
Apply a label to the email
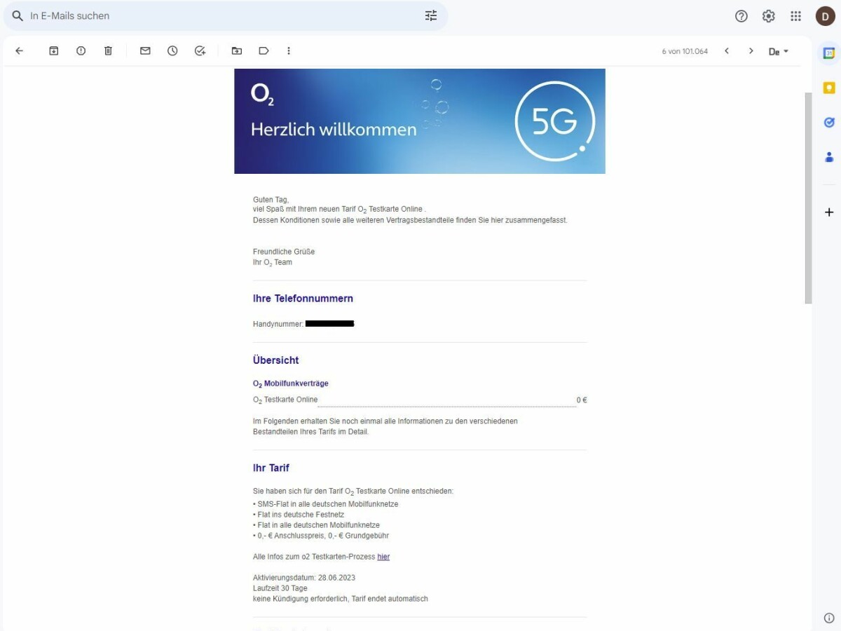tap(264, 50)
